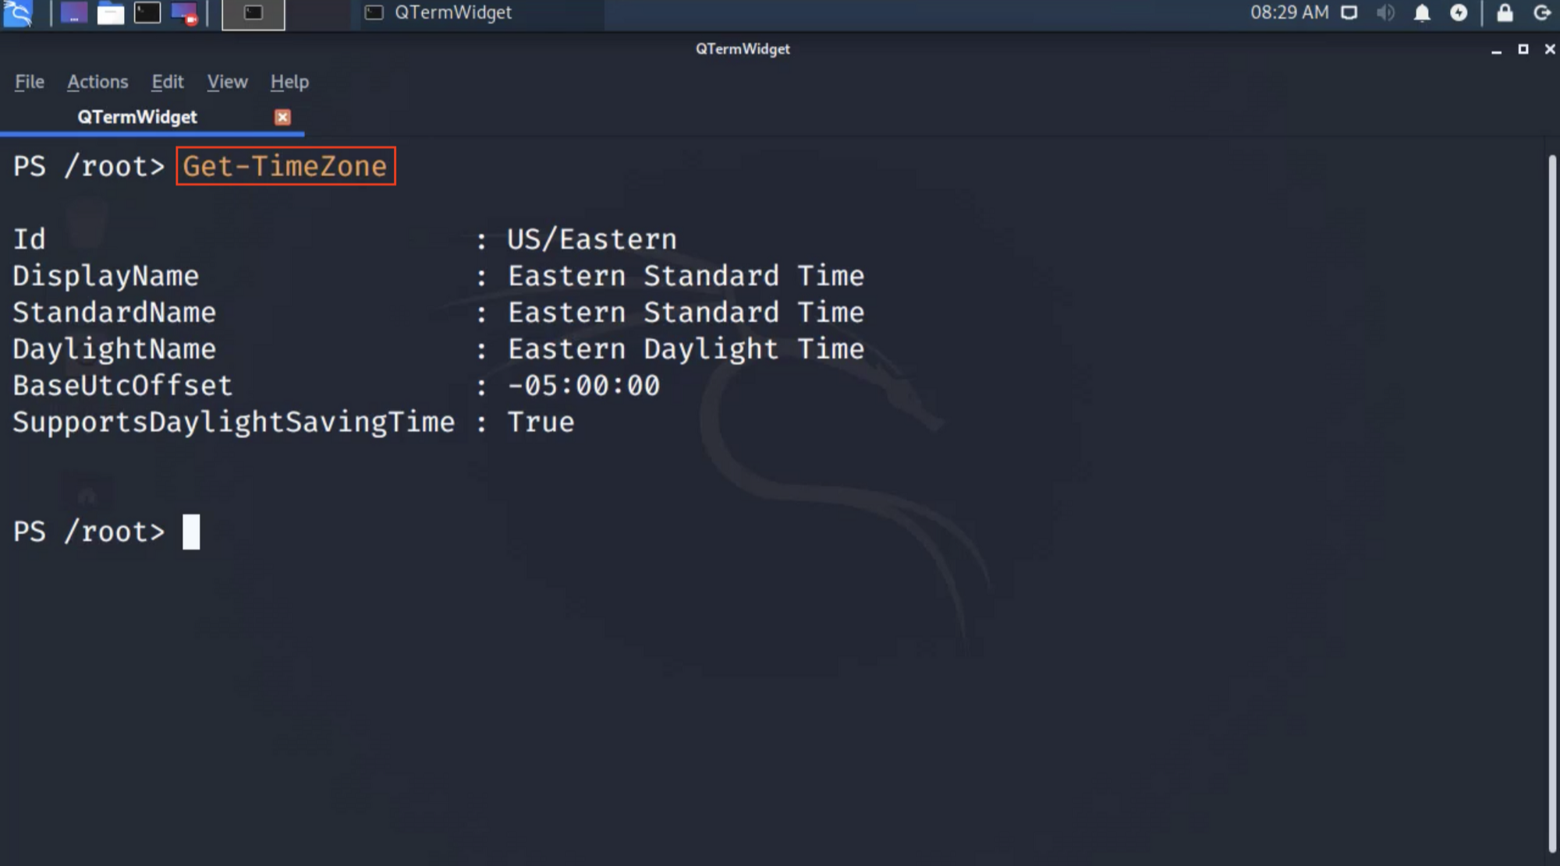Click the show desktop panel icon
The width and height of the screenshot is (1560, 866).
click(73, 13)
